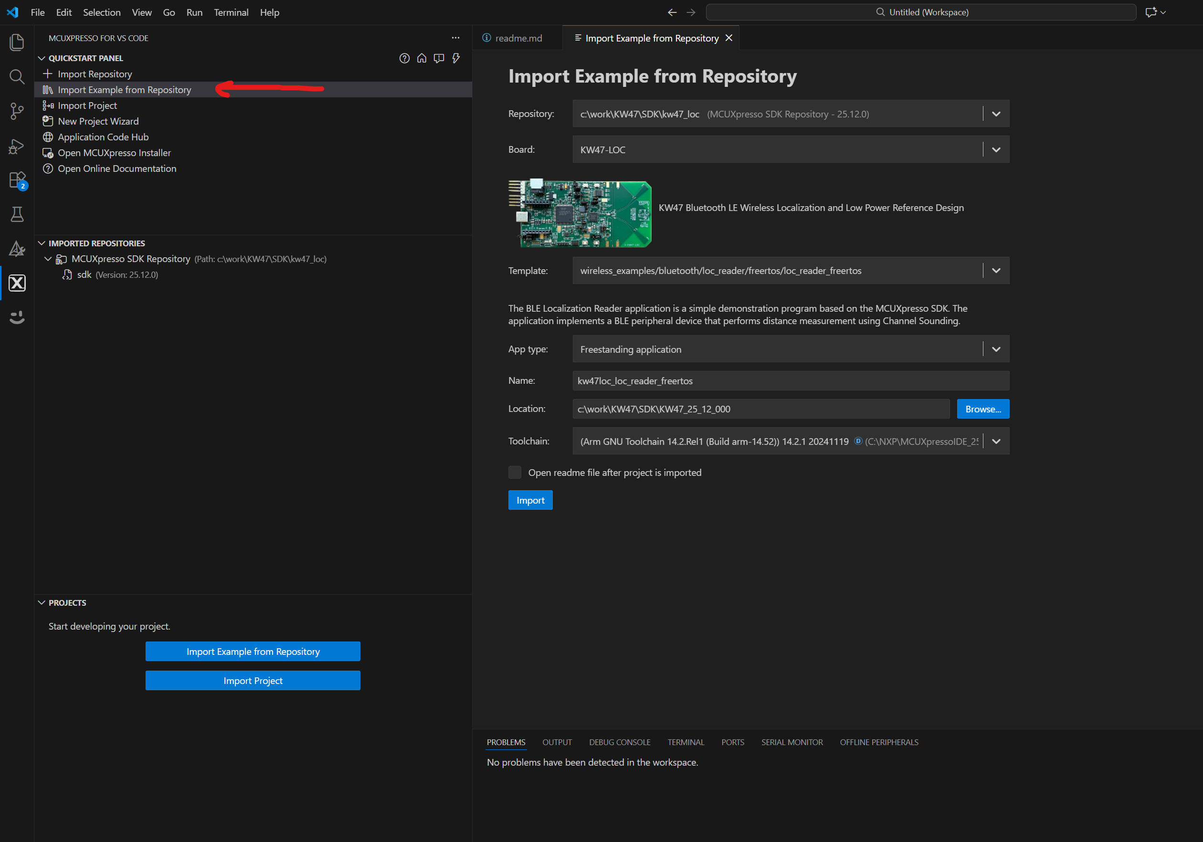Open Source Control view in activity bar

point(17,111)
